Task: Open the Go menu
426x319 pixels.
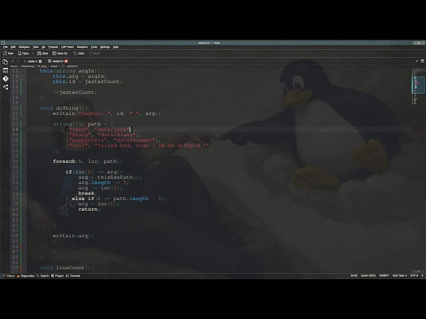Action: 43,47
